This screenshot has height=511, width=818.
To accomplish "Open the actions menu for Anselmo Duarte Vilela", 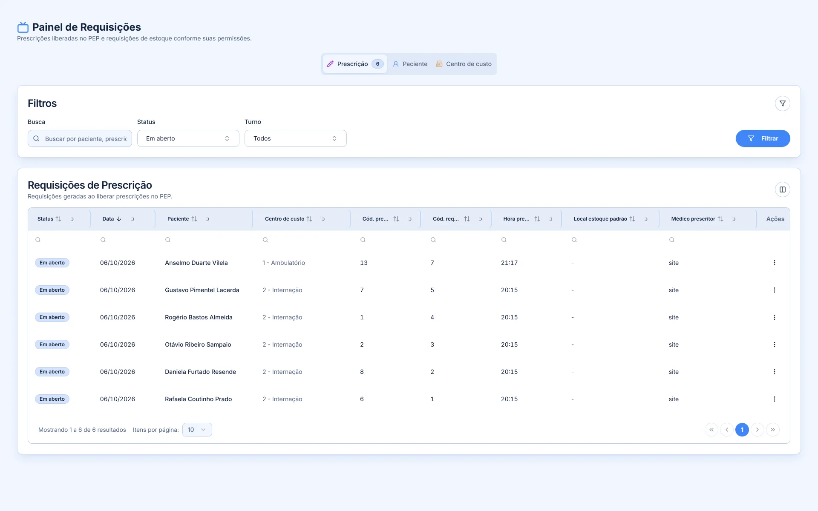I will (774, 263).
